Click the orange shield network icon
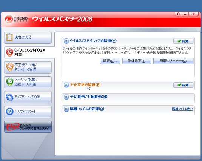 tap(10, 67)
